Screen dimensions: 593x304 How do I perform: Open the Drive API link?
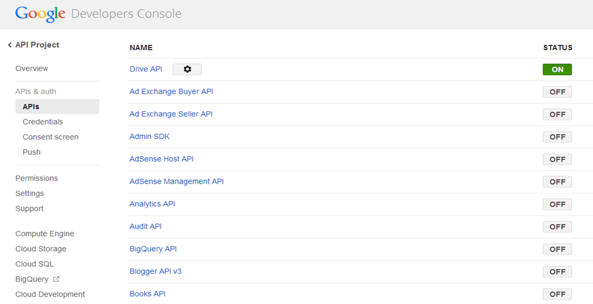(146, 69)
